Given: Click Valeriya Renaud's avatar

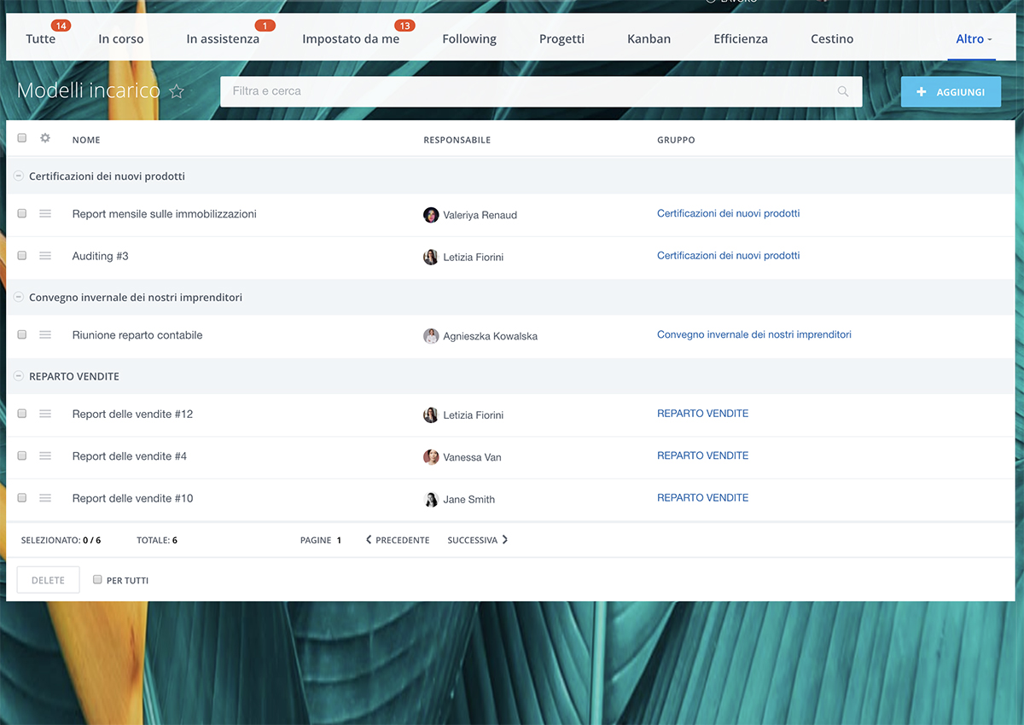Looking at the screenshot, I should point(431,215).
